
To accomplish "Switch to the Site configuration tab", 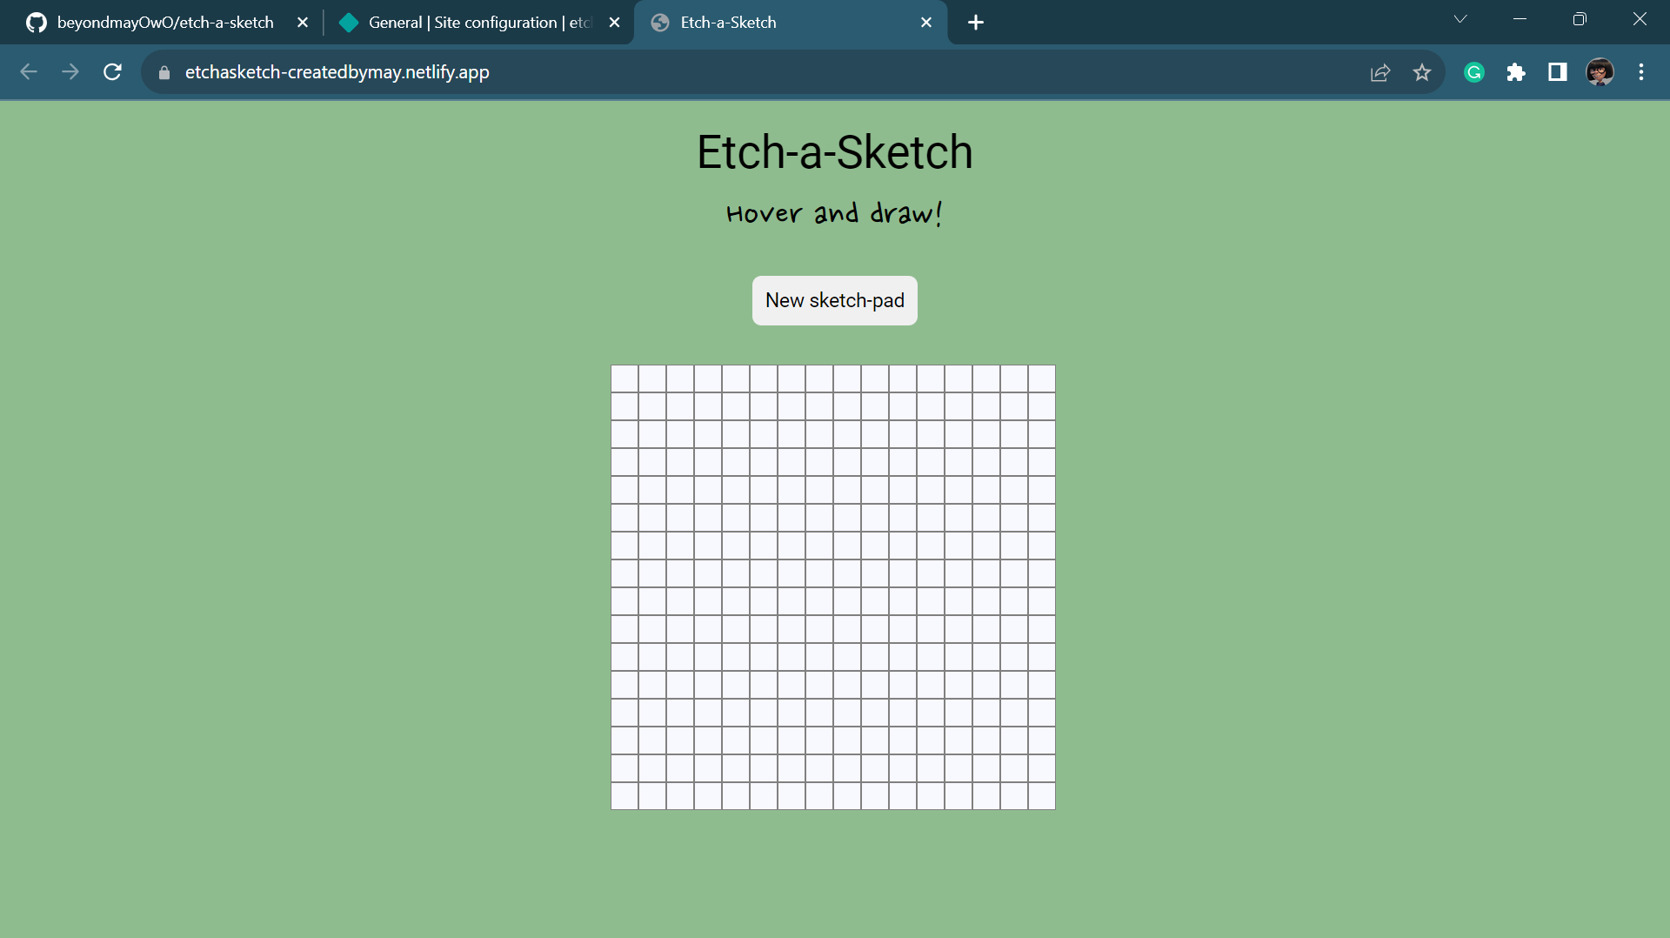I will tap(470, 23).
